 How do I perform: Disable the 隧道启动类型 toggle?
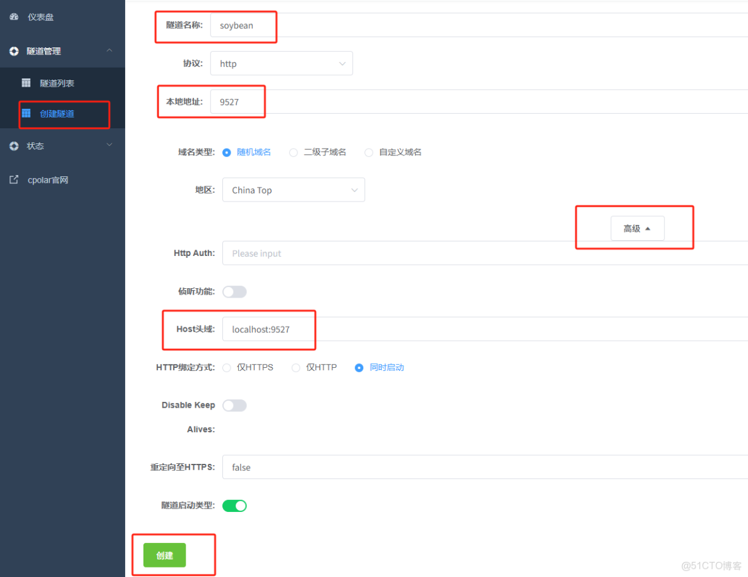[x=234, y=506]
